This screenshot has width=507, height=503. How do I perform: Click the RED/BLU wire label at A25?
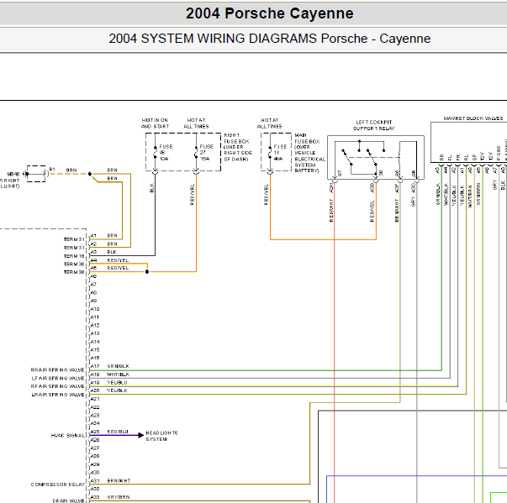coord(118,432)
